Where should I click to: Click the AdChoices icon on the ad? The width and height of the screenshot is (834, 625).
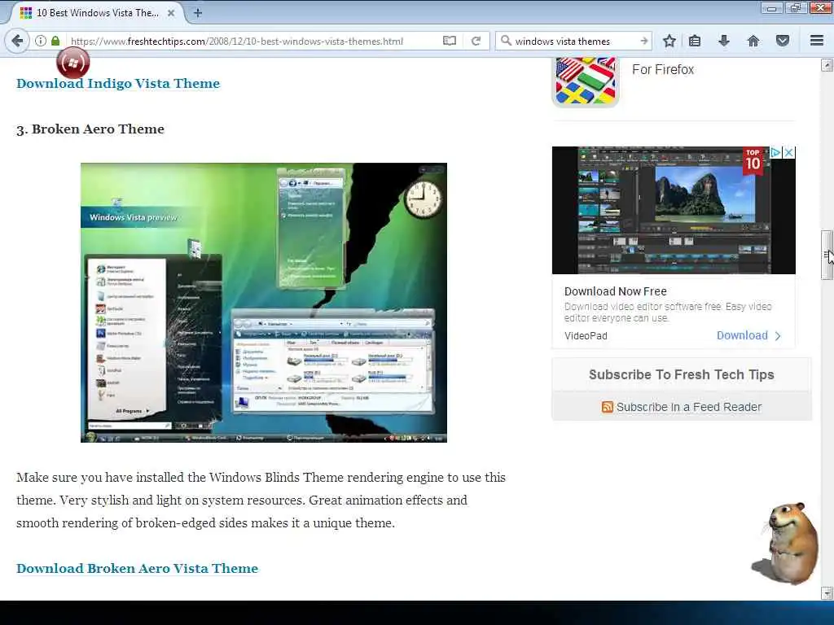775,152
